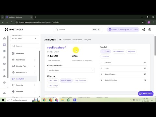Open the profile account icon
Screen dimensions: 156x117
pos(149,30)
